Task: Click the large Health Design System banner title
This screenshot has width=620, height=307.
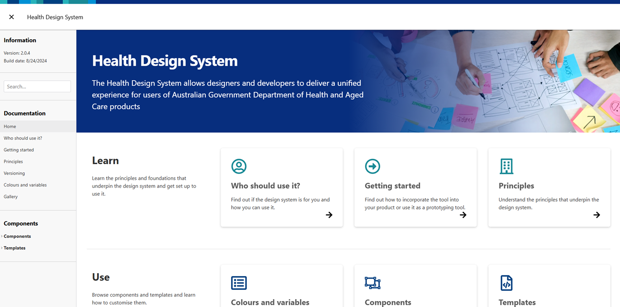Action: click(x=165, y=61)
